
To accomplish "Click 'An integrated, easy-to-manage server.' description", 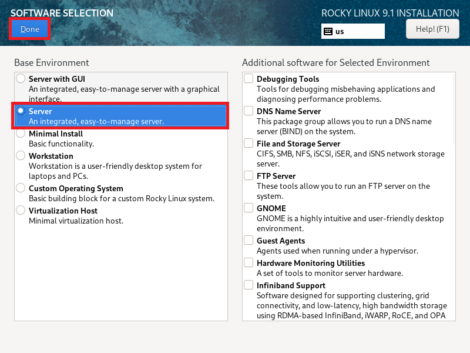I will click(96, 122).
